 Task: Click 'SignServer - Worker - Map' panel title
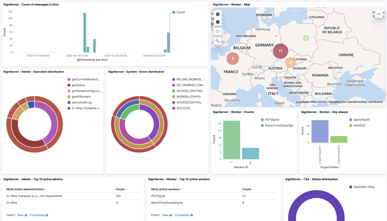tap(231, 5)
